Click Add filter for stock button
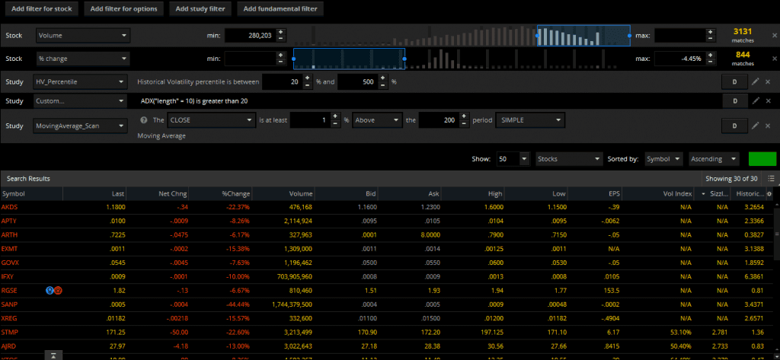Screen dimensions: 780x360 tap(42, 9)
